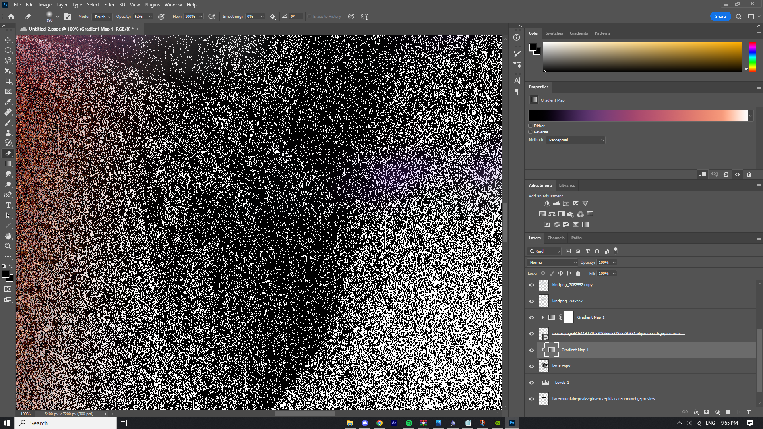
Task: Open the brush settings panel icon in options bar
Action: 272,16
